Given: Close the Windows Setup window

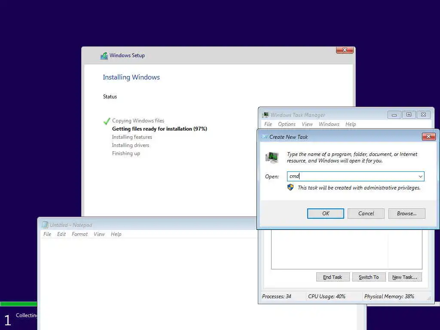Looking at the screenshot, I should (x=345, y=50).
